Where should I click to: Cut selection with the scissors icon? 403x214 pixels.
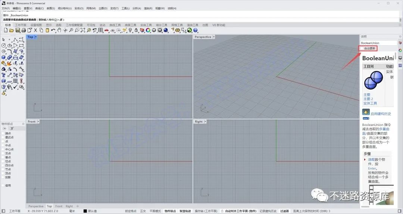click(x=35, y=30)
